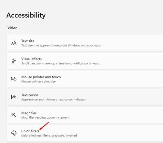Open the Text cursor option
The height and width of the screenshot is (143, 163).
[x=85, y=97]
